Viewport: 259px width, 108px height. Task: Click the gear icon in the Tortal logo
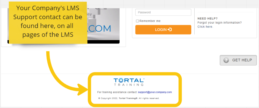click(120, 80)
